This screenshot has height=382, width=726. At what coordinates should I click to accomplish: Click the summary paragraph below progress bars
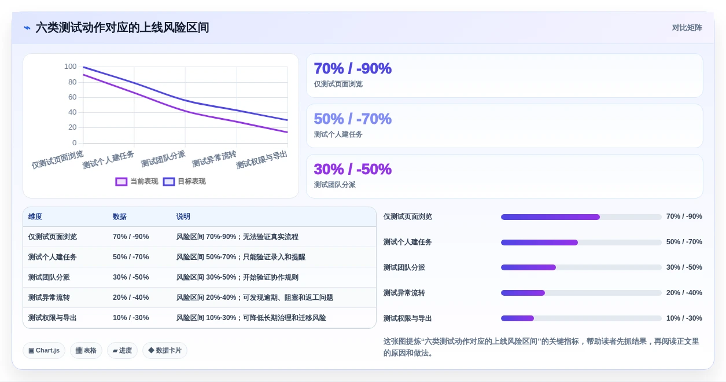click(x=541, y=347)
